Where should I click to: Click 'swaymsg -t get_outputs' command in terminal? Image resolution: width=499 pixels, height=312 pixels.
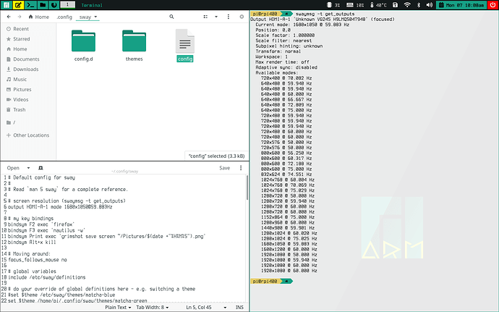(325, 14)
